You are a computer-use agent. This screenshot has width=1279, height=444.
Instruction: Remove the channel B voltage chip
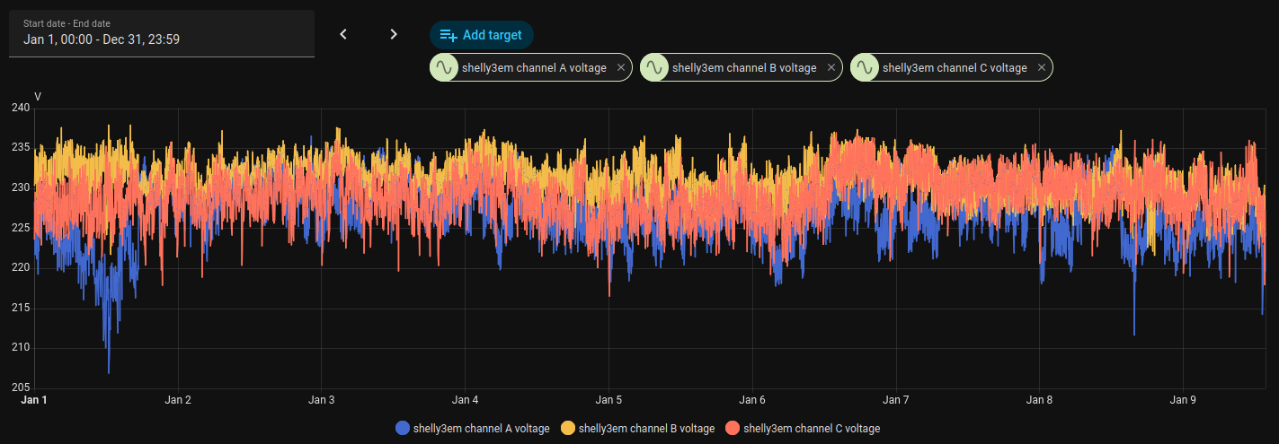831,67
